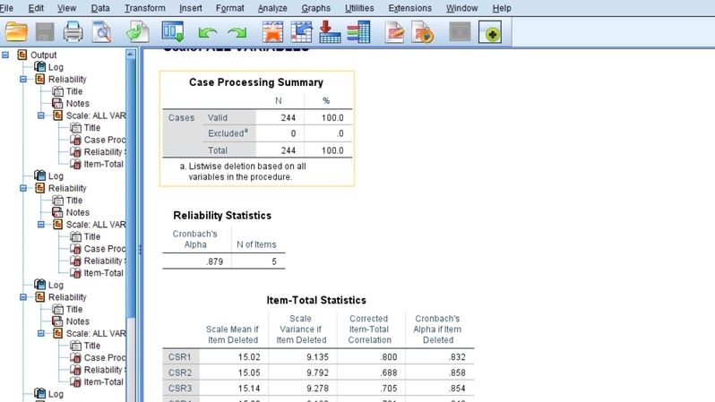Open the Insert menu
715x402 pixels.
point(191,8)
